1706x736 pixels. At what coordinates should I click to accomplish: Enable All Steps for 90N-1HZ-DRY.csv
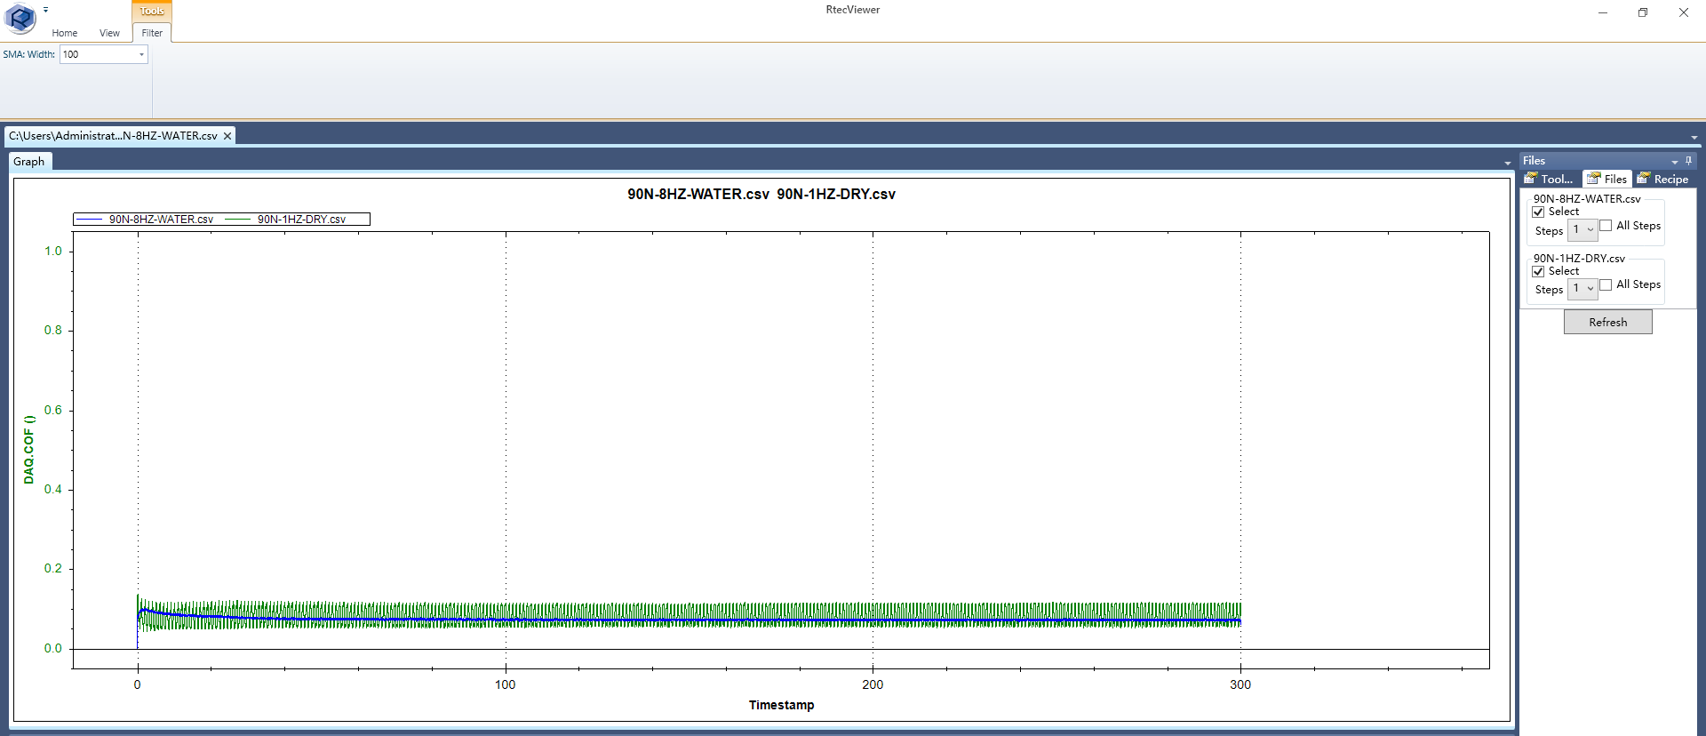(x=1606, y=285)
